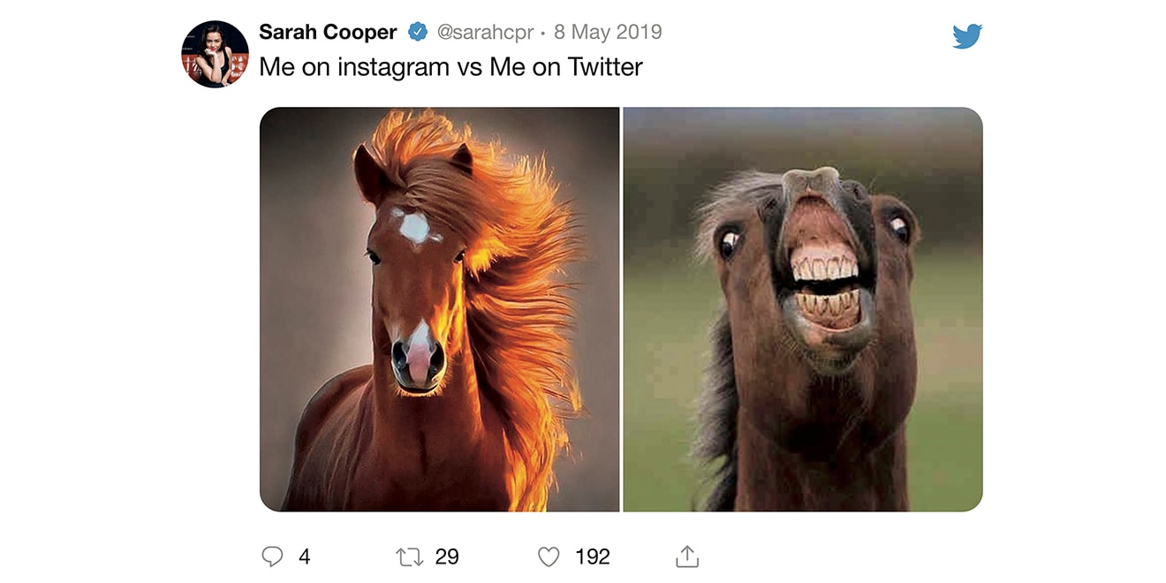View the goofy teeth-baring horse image
The image size is (1166, 583).
click(x=803, y=309)
